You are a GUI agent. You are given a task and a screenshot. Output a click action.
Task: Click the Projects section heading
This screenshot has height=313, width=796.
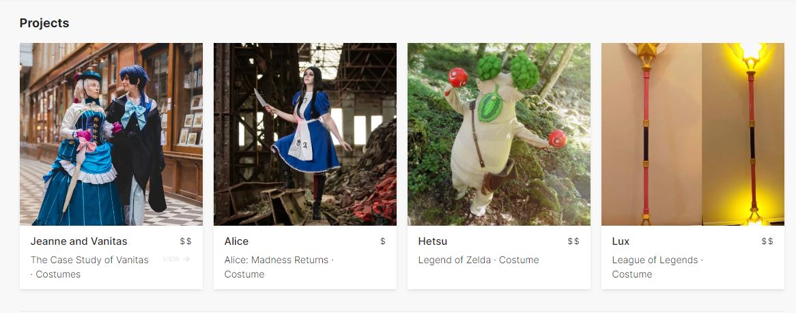pos(44,23)
